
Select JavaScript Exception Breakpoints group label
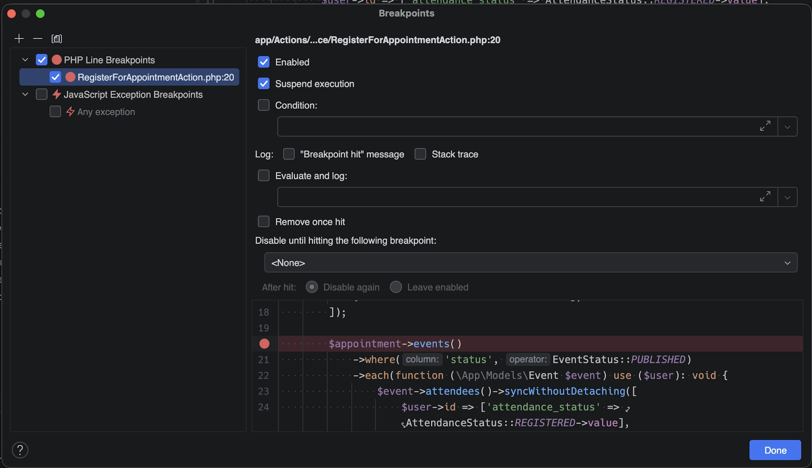[x=133, y=94]
